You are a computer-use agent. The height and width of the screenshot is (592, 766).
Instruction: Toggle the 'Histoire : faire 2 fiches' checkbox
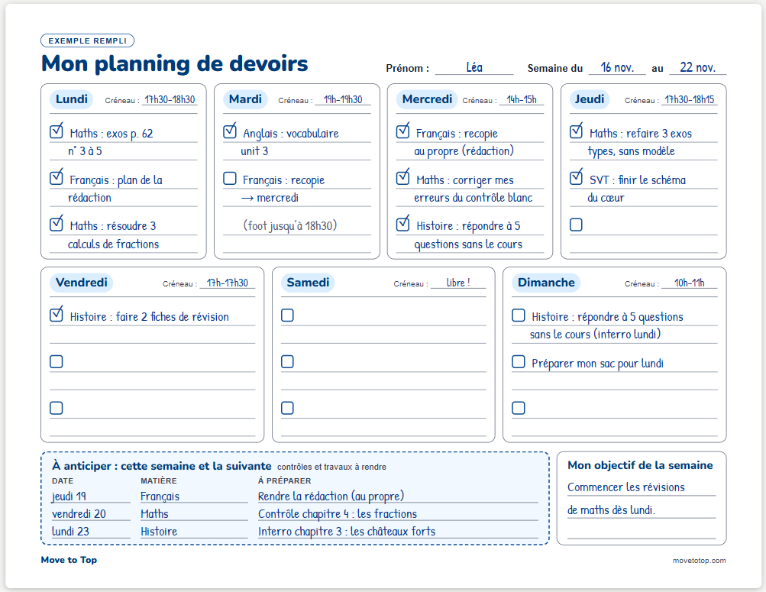click(x=57, y=315)
